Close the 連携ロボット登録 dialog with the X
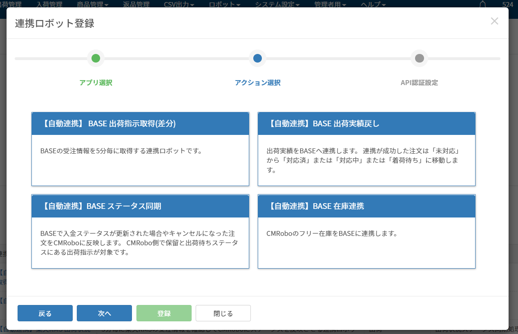 [494, 21]
